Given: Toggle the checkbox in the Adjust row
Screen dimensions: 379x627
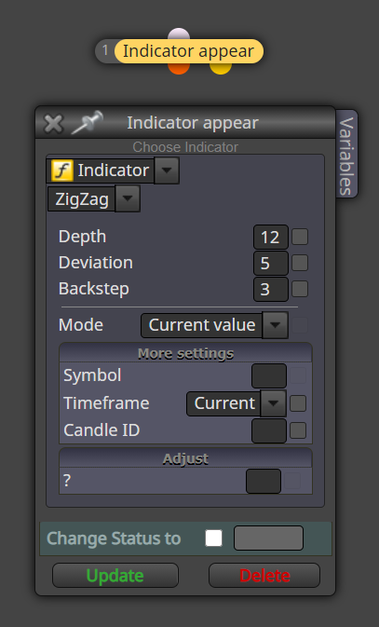Looking at the screenshot, I should tap(292, 481).
